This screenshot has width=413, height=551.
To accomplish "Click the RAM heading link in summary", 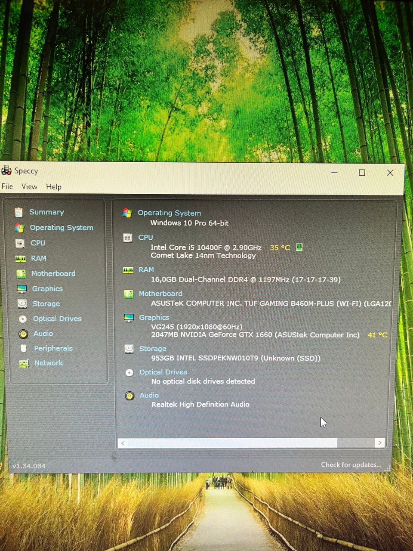I will point(146,269).
